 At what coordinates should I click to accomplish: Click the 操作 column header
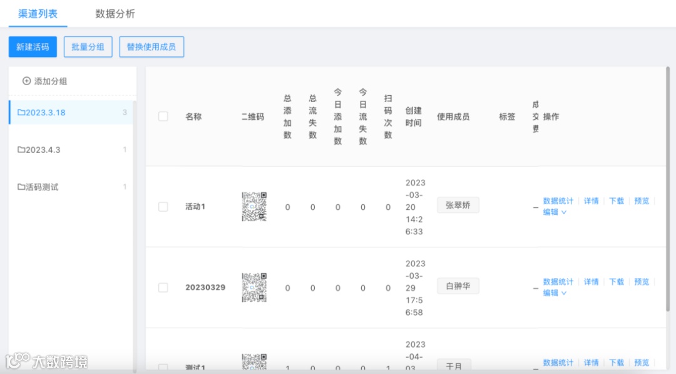551,117
